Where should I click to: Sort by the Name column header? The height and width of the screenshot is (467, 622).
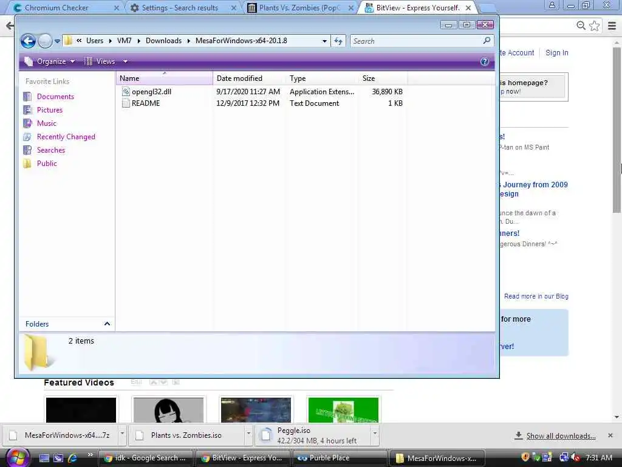tap(164, 78)
